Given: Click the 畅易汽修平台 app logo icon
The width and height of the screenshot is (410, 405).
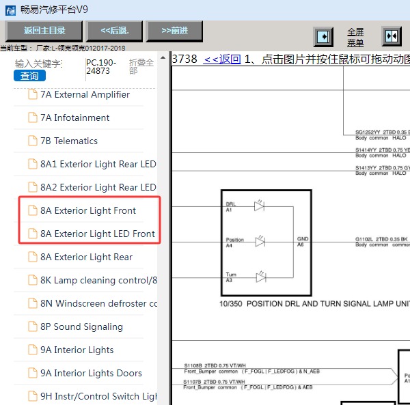Looking at the screenshot, I should 10,11.
